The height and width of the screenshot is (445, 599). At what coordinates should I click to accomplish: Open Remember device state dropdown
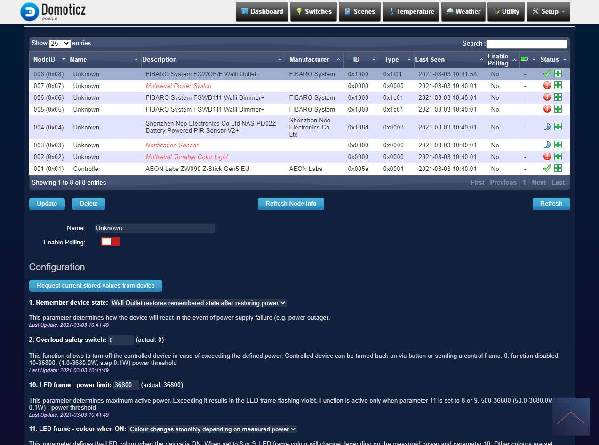[x=199, y=303]
